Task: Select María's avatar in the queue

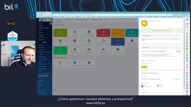Action: [x=142, y=86]
